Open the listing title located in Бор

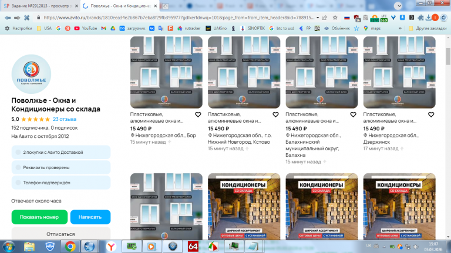[156, 117]
